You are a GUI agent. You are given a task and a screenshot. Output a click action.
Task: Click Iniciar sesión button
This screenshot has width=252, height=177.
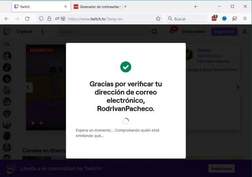194,31
